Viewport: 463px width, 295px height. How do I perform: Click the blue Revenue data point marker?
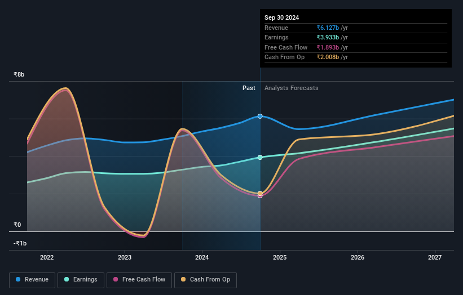tap(260, 116)
